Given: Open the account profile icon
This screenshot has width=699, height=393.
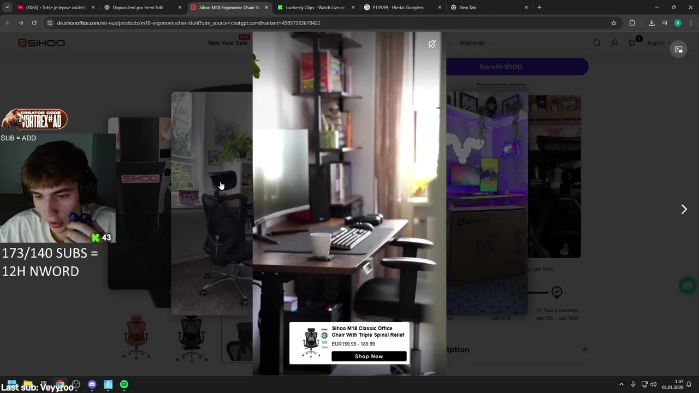Looking at the screenshot, I should pos(614,43).
